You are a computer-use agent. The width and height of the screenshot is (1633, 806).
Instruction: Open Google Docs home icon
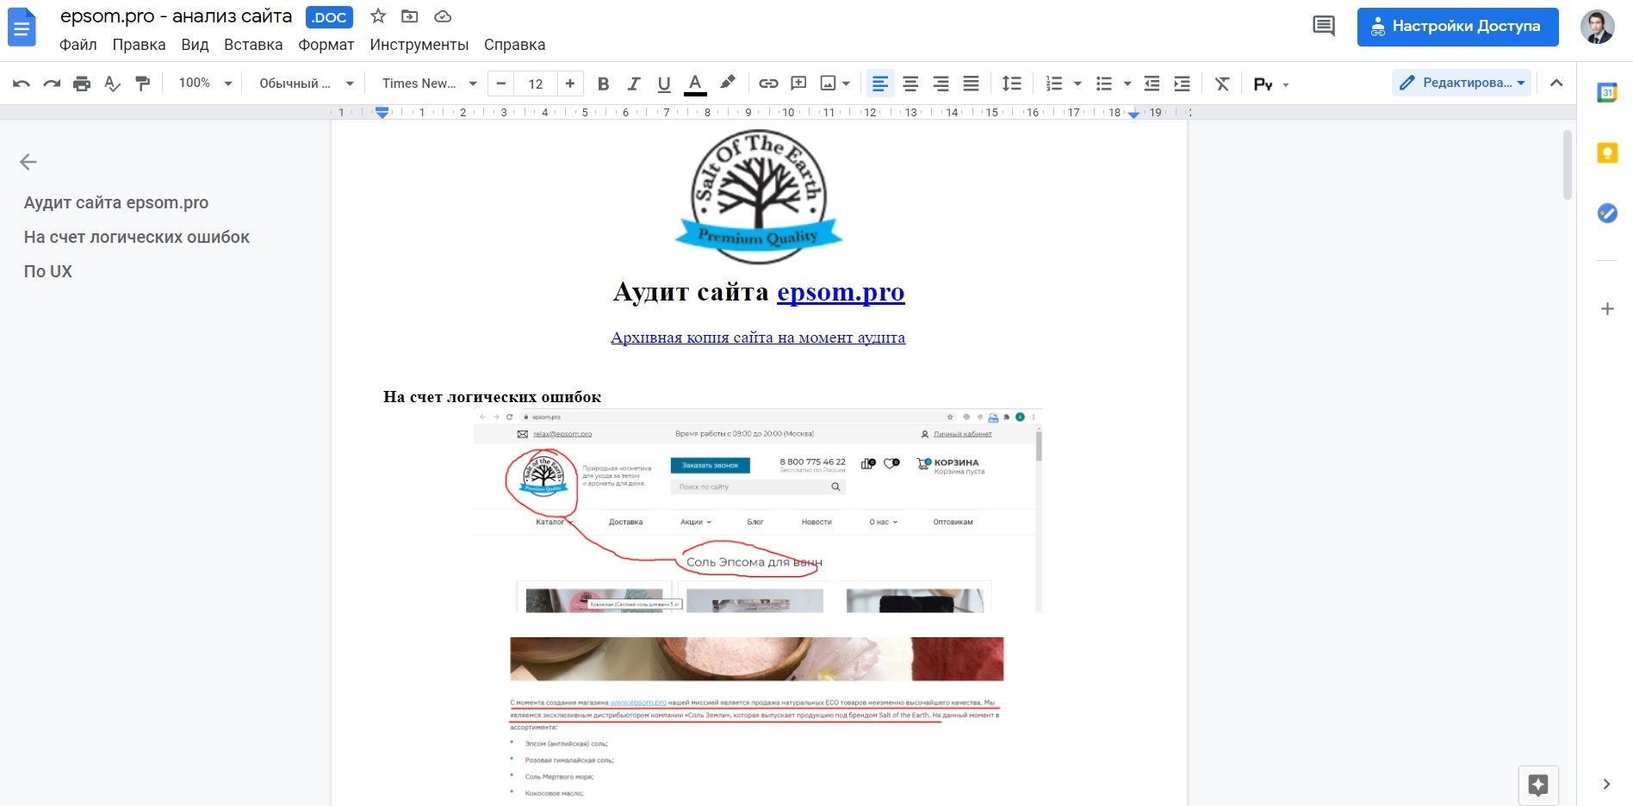(22, 28)
